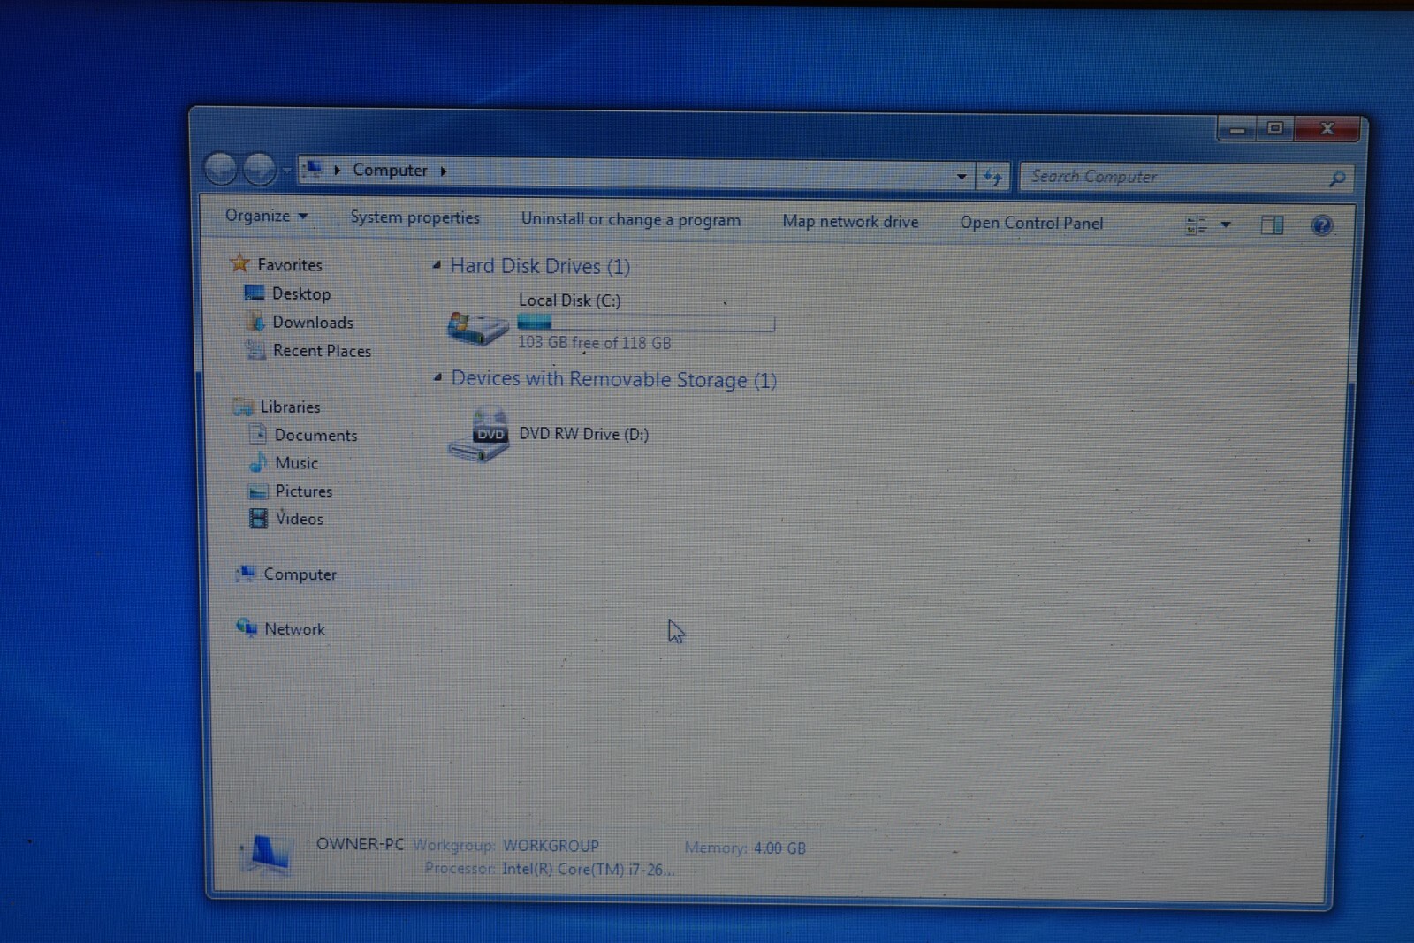Collapse Devices with Removable Storage group

(x=437, y=377)
